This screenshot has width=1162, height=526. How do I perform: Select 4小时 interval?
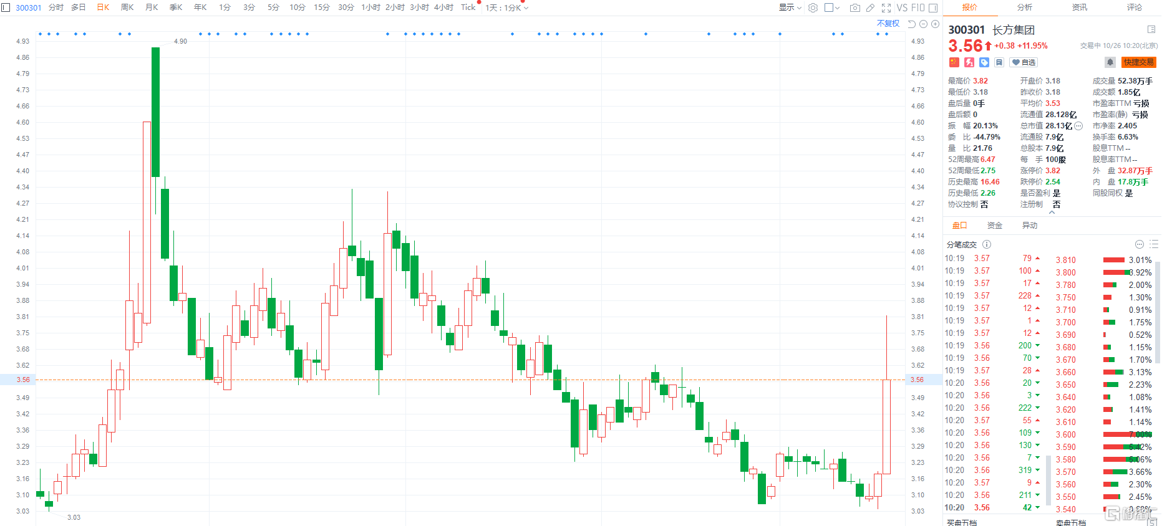(443, 7)
